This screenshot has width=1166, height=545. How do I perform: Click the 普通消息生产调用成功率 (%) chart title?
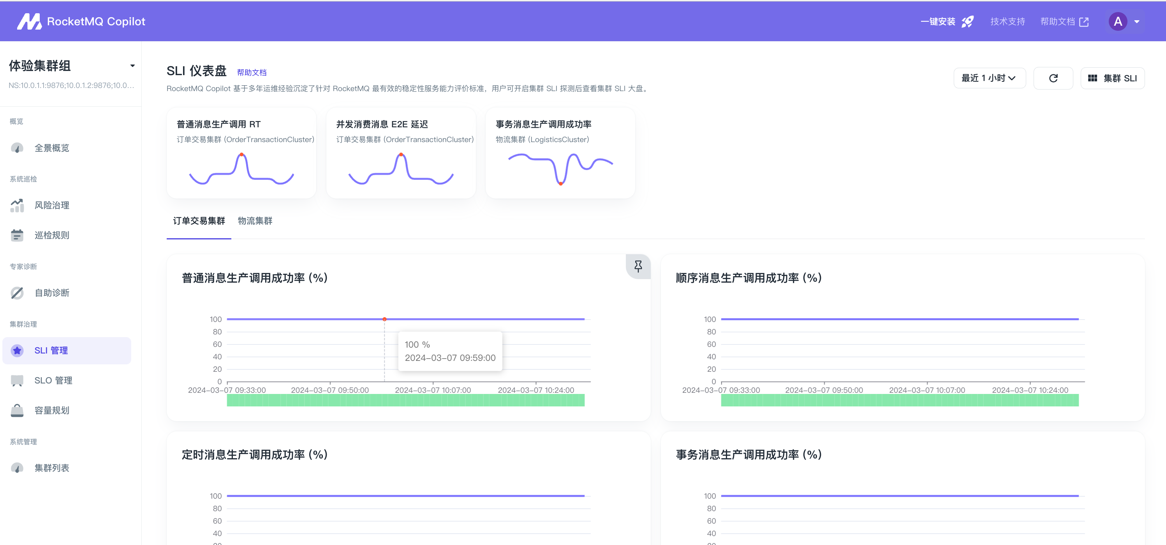pos(254,278)
